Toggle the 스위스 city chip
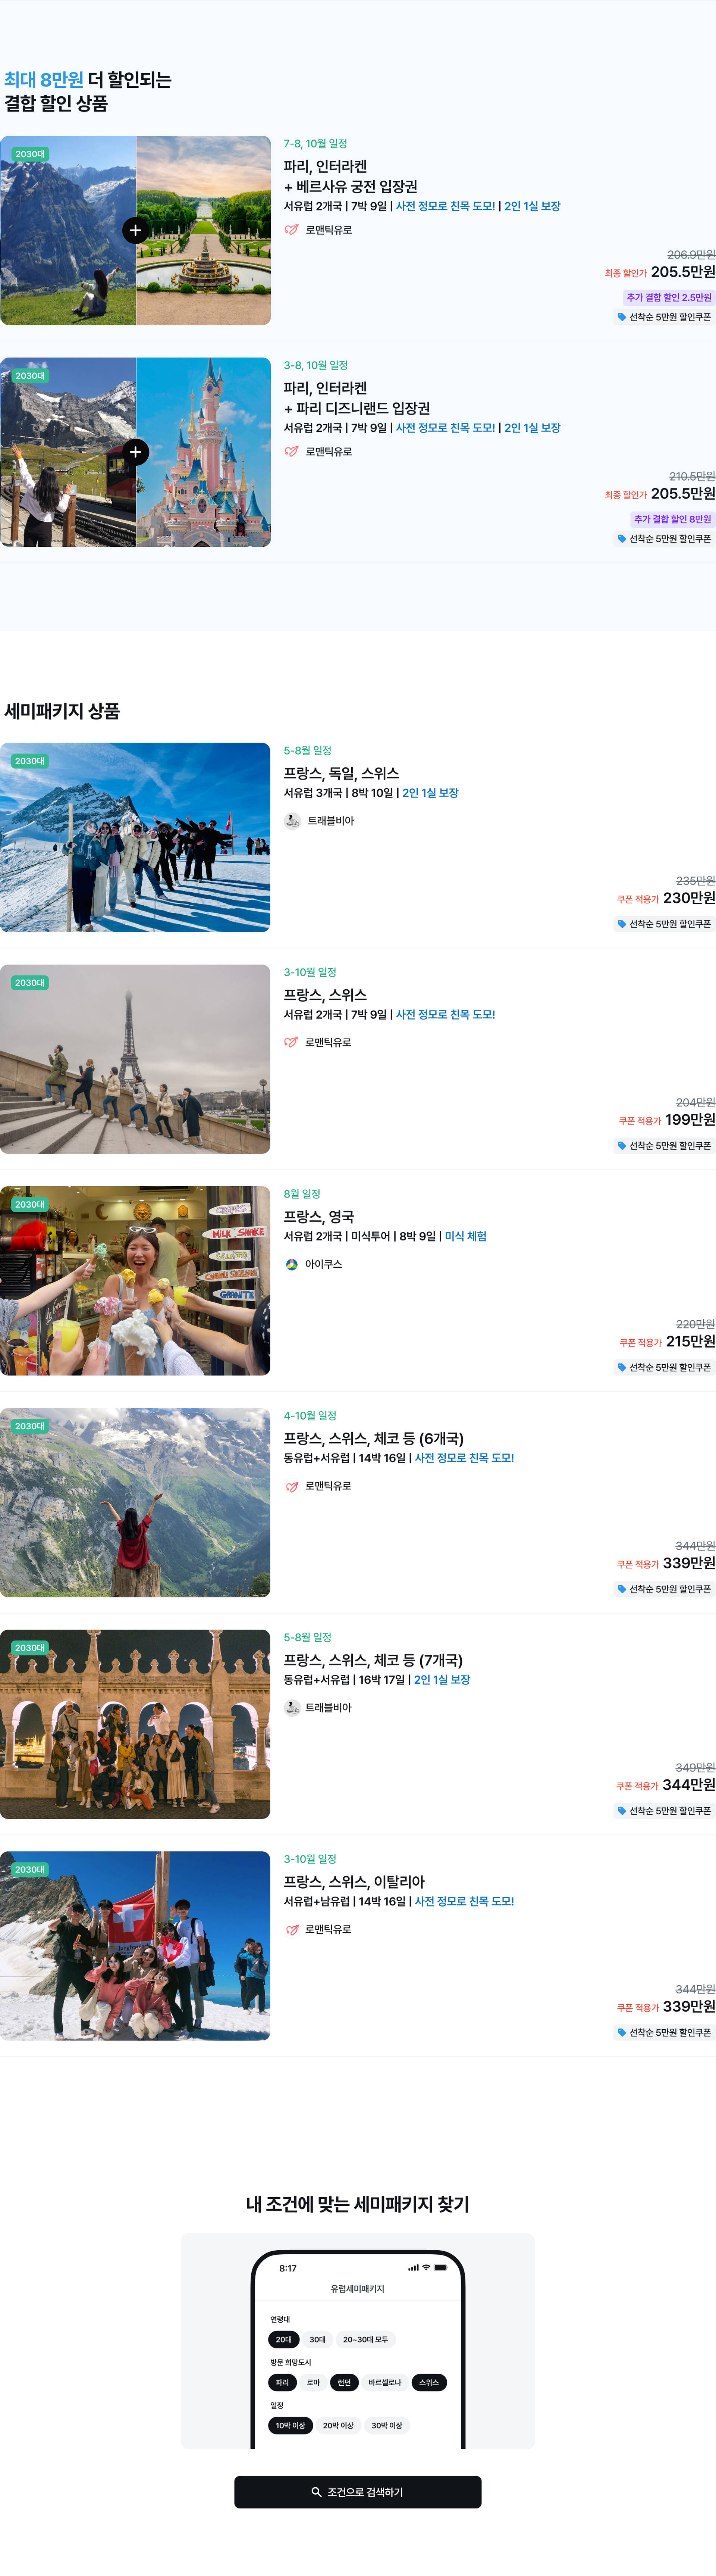The image size is (716, 2576). pyautogui.click(x=429, y=2383)
